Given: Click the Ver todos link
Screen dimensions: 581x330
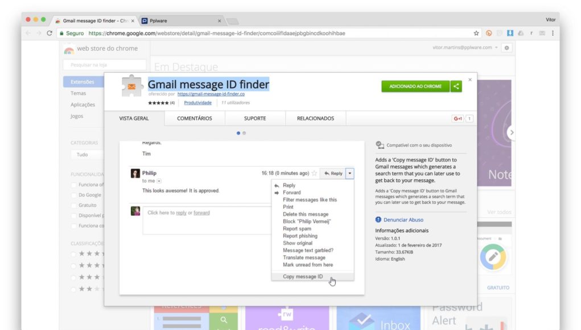Looking at the screenshot, I should pos(498,212).
